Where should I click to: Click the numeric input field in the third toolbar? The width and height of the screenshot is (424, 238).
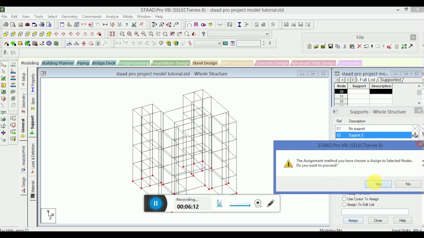248,43
